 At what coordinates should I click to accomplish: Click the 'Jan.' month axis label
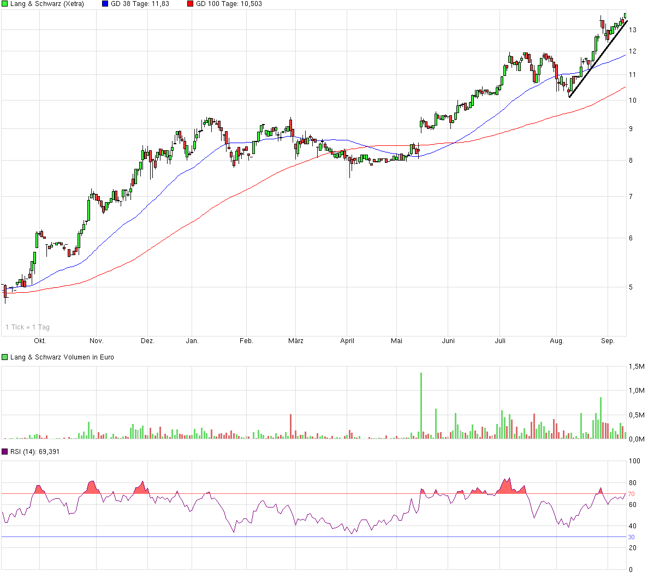(x=192, y=341)
